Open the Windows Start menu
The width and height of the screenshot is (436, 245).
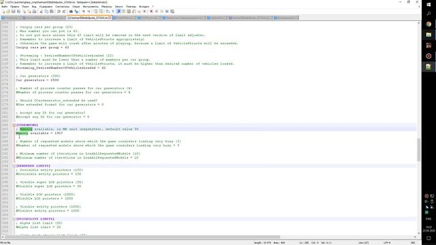click(x=429, y=5)
